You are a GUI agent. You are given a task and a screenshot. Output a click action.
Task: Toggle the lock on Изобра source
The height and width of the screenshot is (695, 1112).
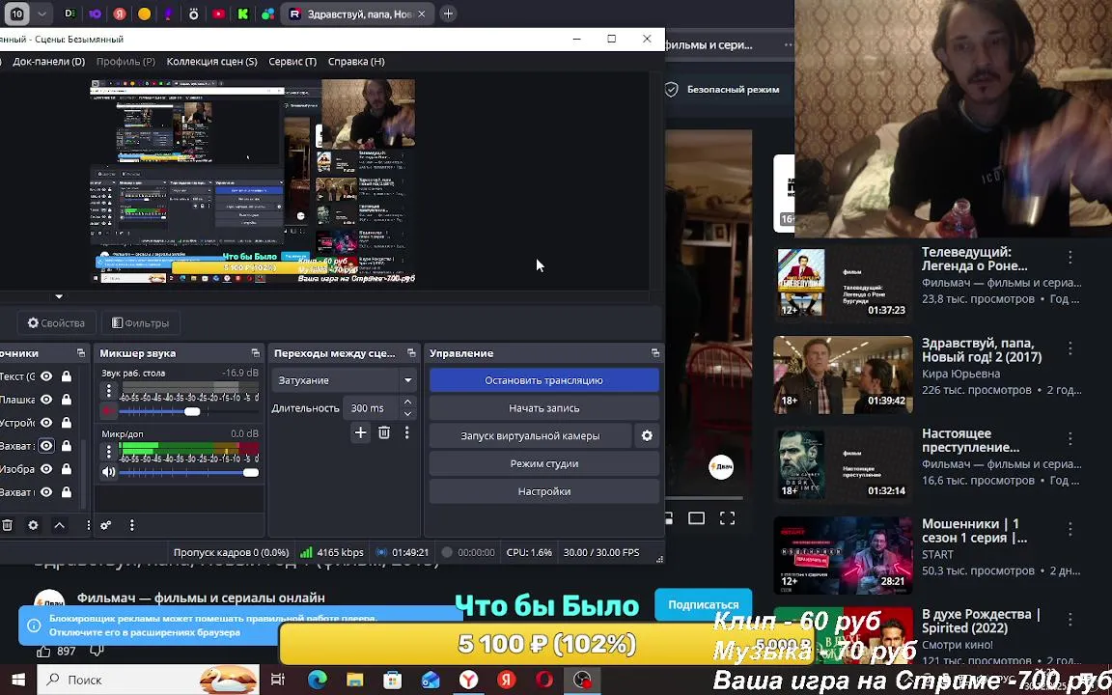click(66, 469)
